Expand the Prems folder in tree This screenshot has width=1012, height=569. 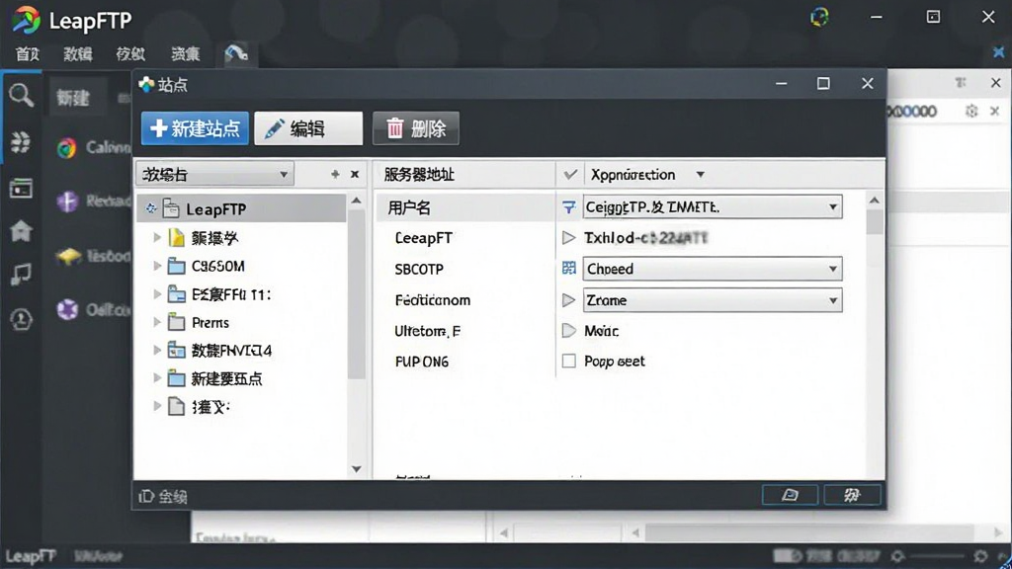click(x=157, y=321)
